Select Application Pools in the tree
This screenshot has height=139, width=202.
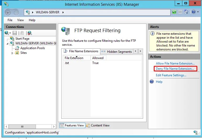pyautogui.click(x=32, y=48)
